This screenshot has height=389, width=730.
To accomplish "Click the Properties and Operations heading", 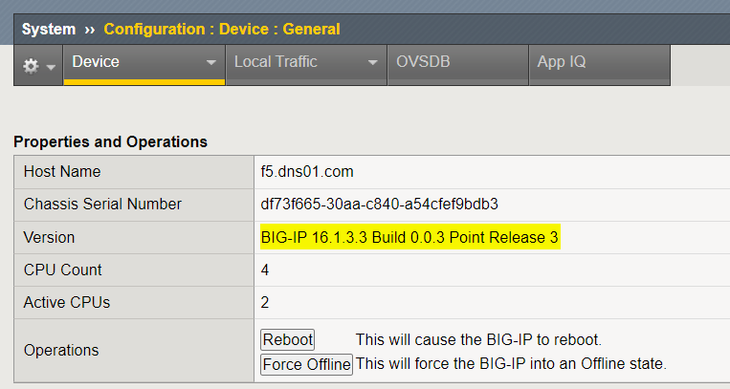I will (110, 141).
